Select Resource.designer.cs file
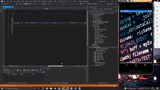The height and width of the screenshot is (90, 160). pyautogui.click(x=101, y=64)
